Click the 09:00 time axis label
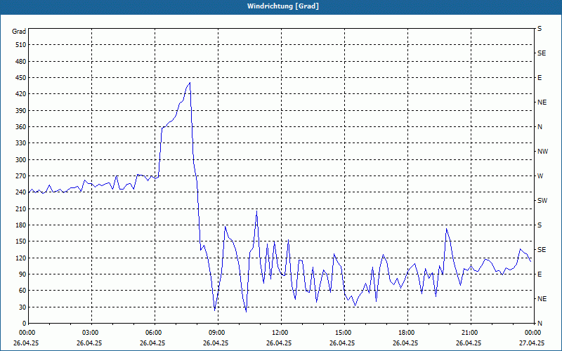 tap(216, 333)
